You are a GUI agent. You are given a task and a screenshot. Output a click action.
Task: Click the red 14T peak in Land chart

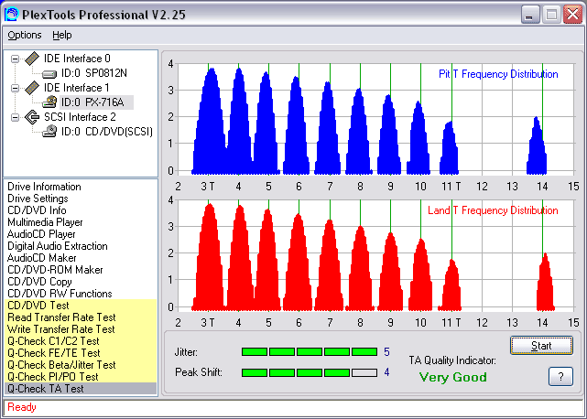[545, 283]
